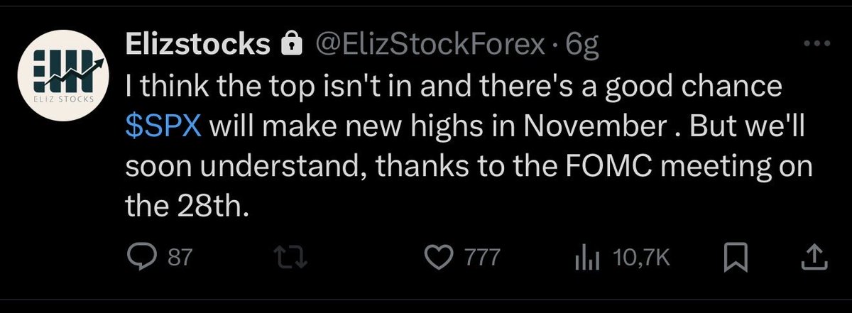Click the padlock protected-account icon
852x313 pixels.
(289, 46)
